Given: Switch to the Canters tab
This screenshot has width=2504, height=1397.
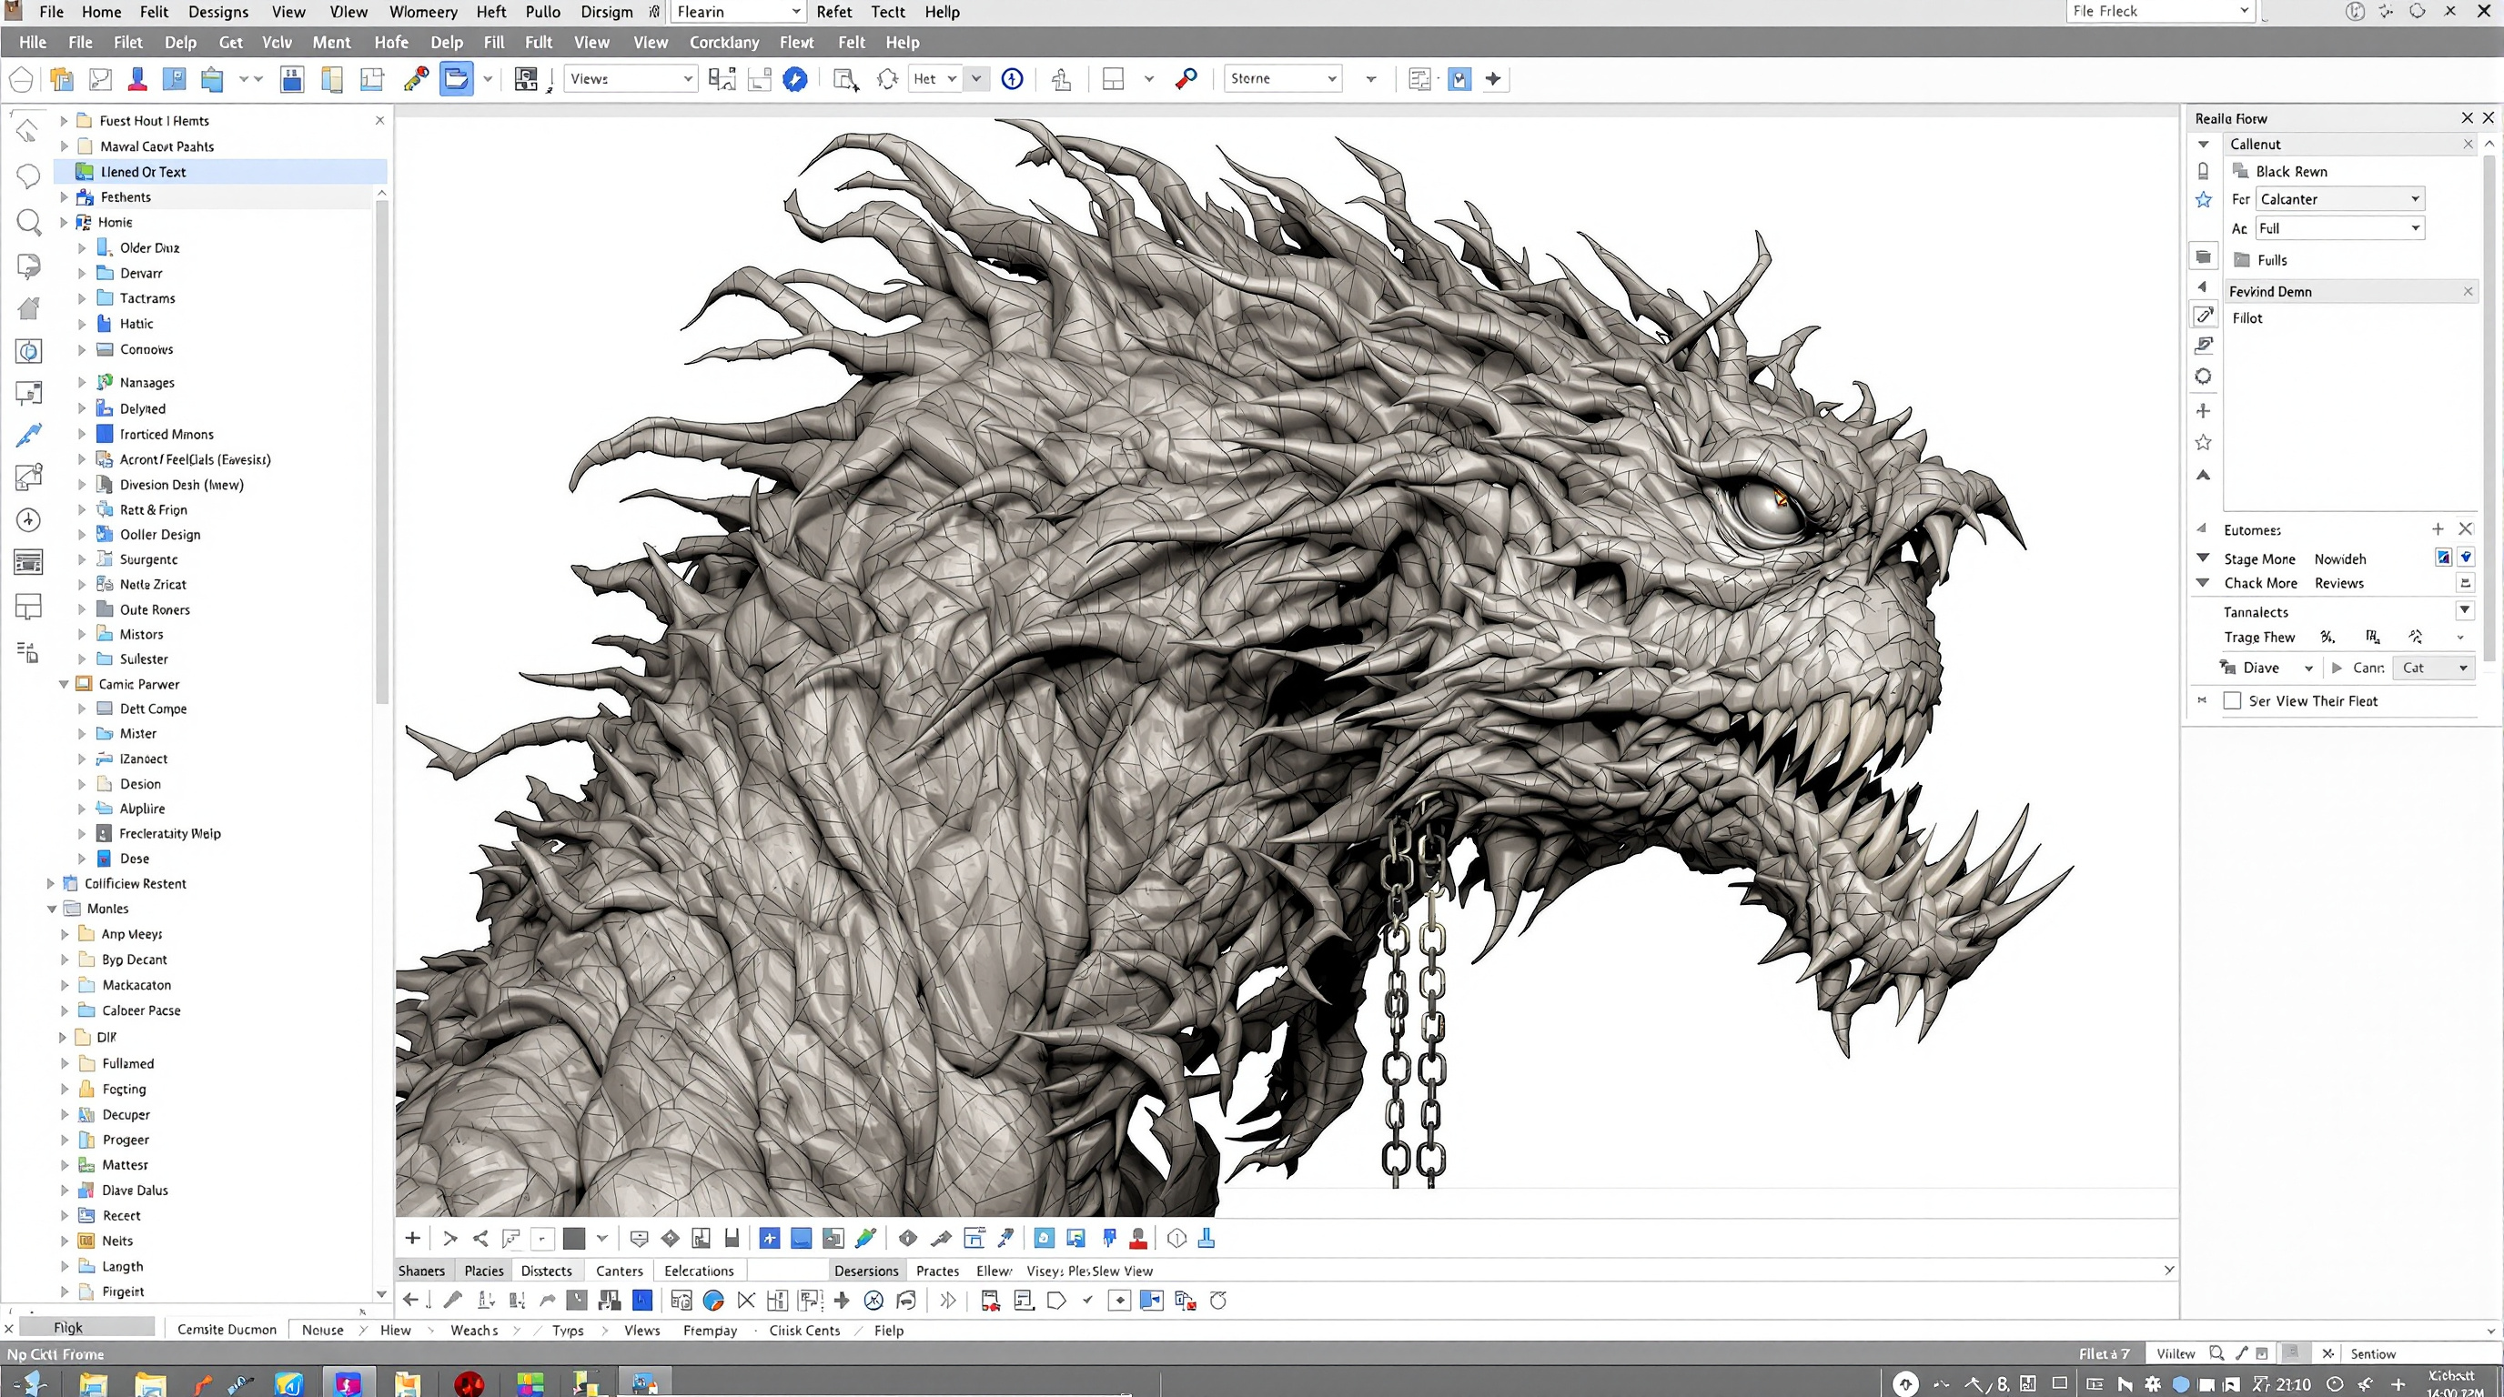Looking at the screenshot, I should [x=620, y=1271].
